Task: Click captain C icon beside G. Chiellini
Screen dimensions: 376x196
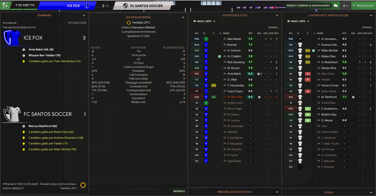Action: (219, 56)
